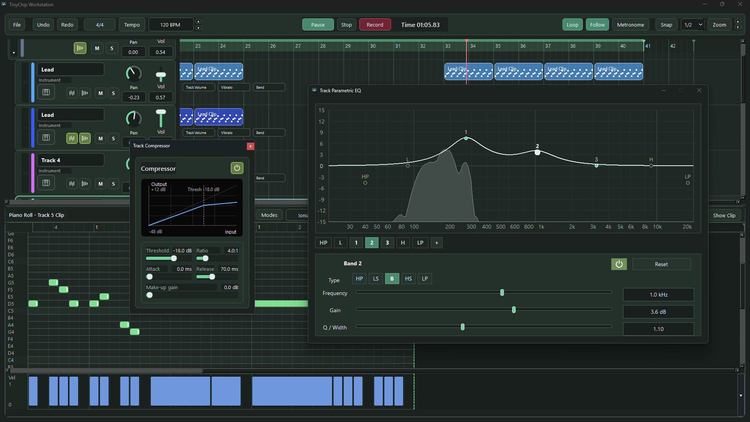The image size is (750, 422).
Task: Click the compressor Threshold slider handle
Action: [x=174, y=258]
